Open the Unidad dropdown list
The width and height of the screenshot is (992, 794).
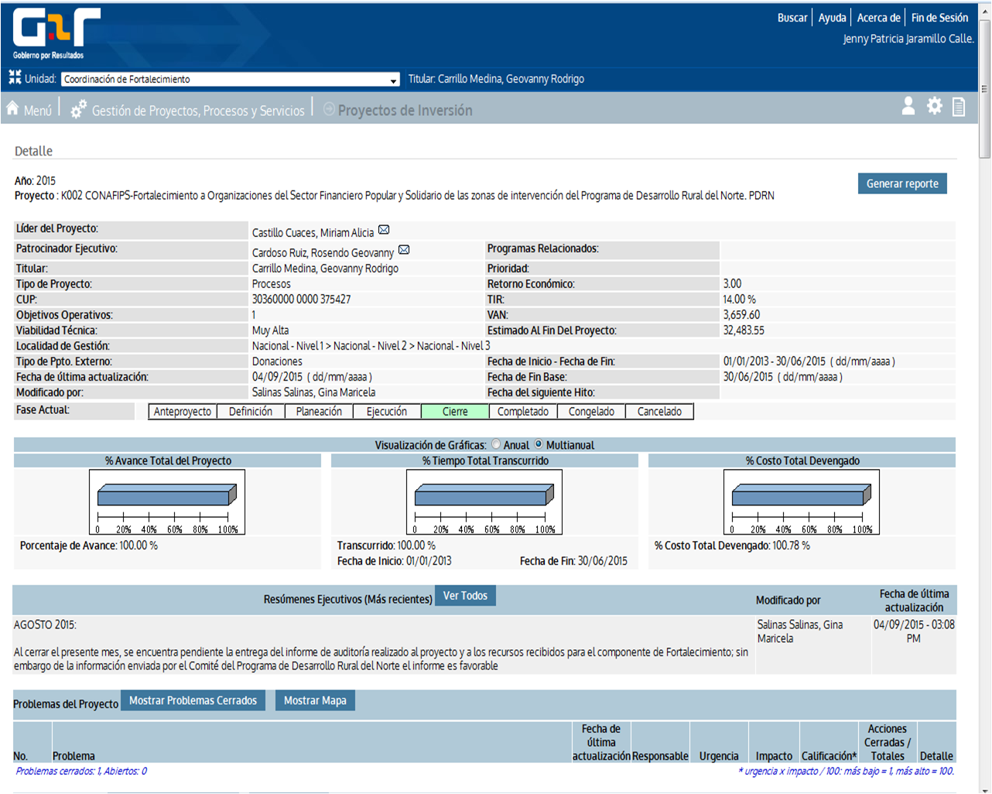(x=393, y=80)
